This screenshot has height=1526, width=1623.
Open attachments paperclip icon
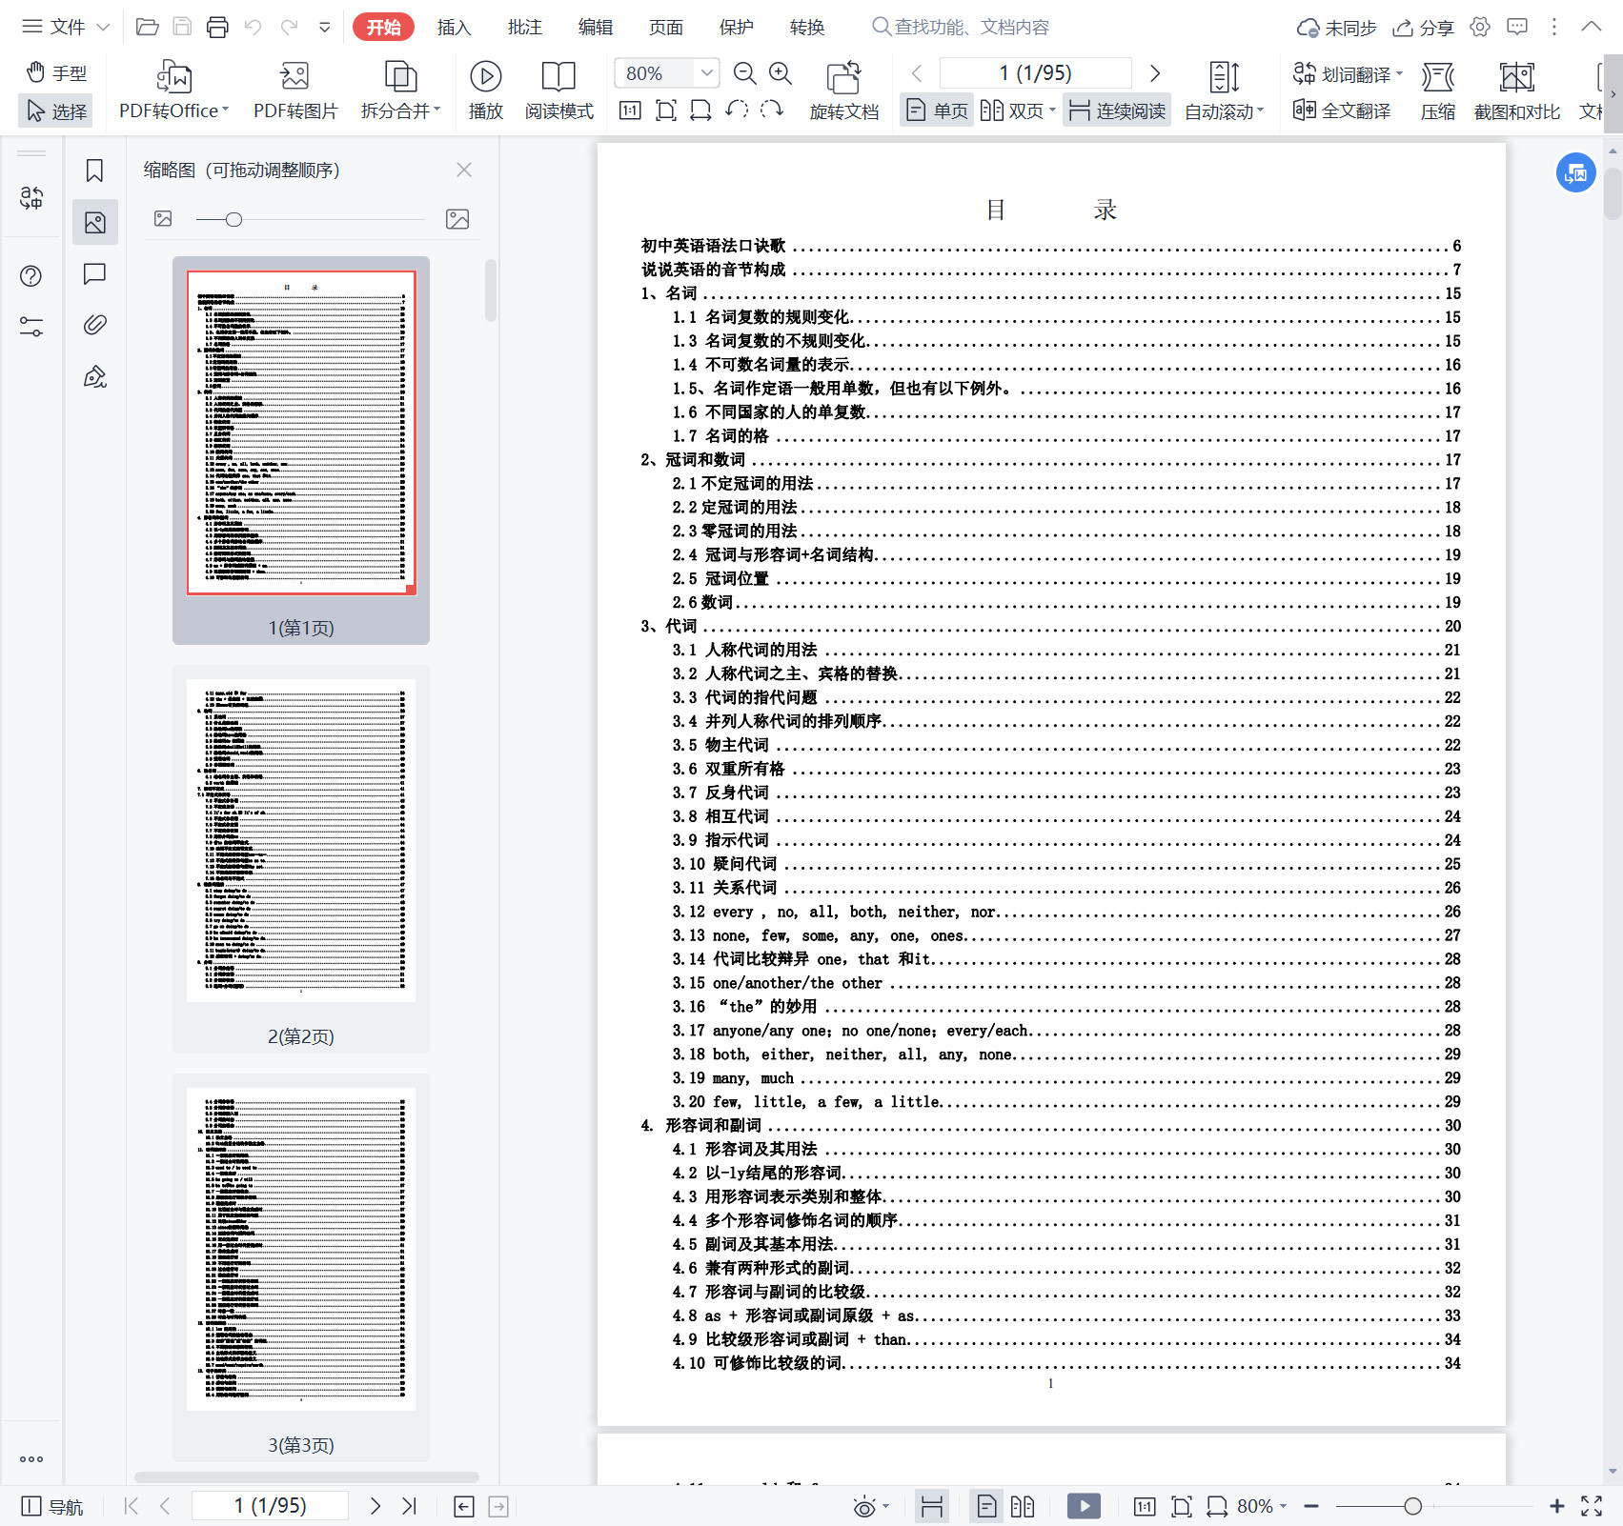(x=94, y=325)
